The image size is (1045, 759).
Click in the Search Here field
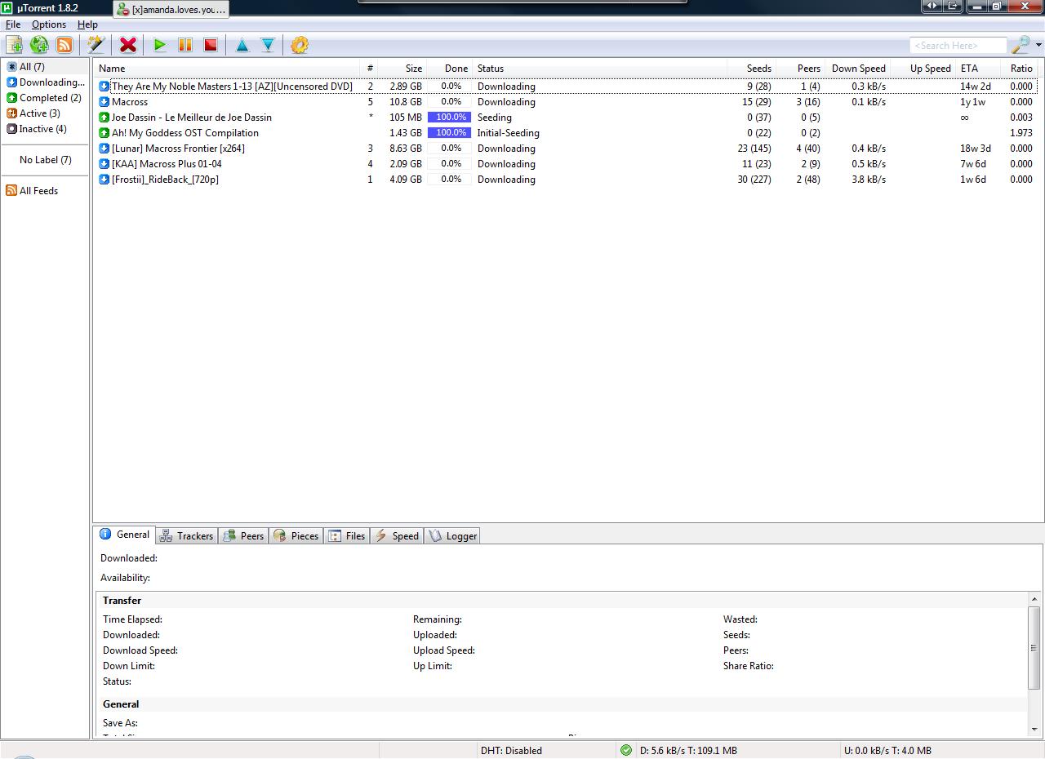click(957, 46)
